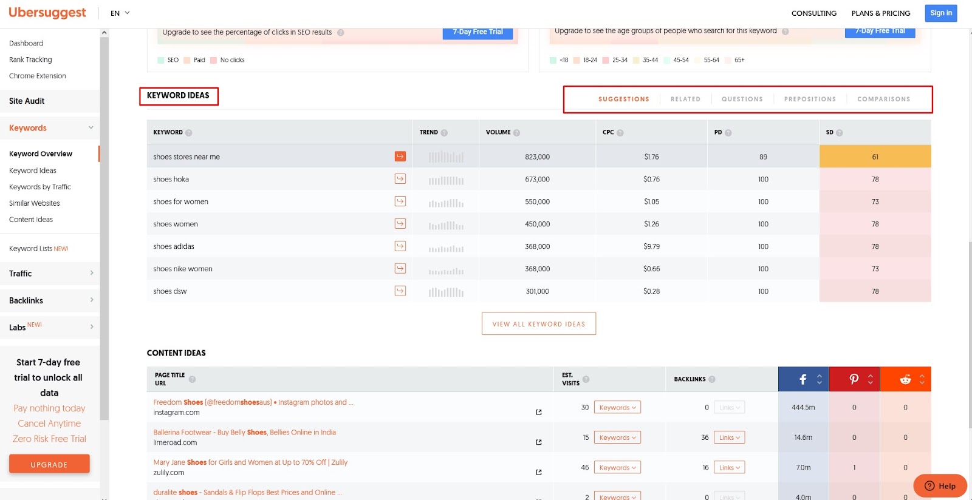Image resolution: width=972 pixels, height=500 pixels.
Task: Click help icon beside SEO clicks upgrade notice
Action: [x=341, y=33]
